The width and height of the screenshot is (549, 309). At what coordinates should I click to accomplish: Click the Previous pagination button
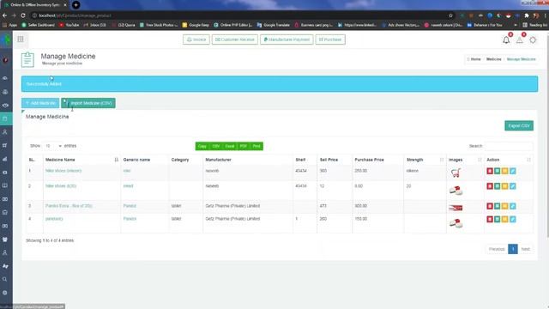click(497, 249)
